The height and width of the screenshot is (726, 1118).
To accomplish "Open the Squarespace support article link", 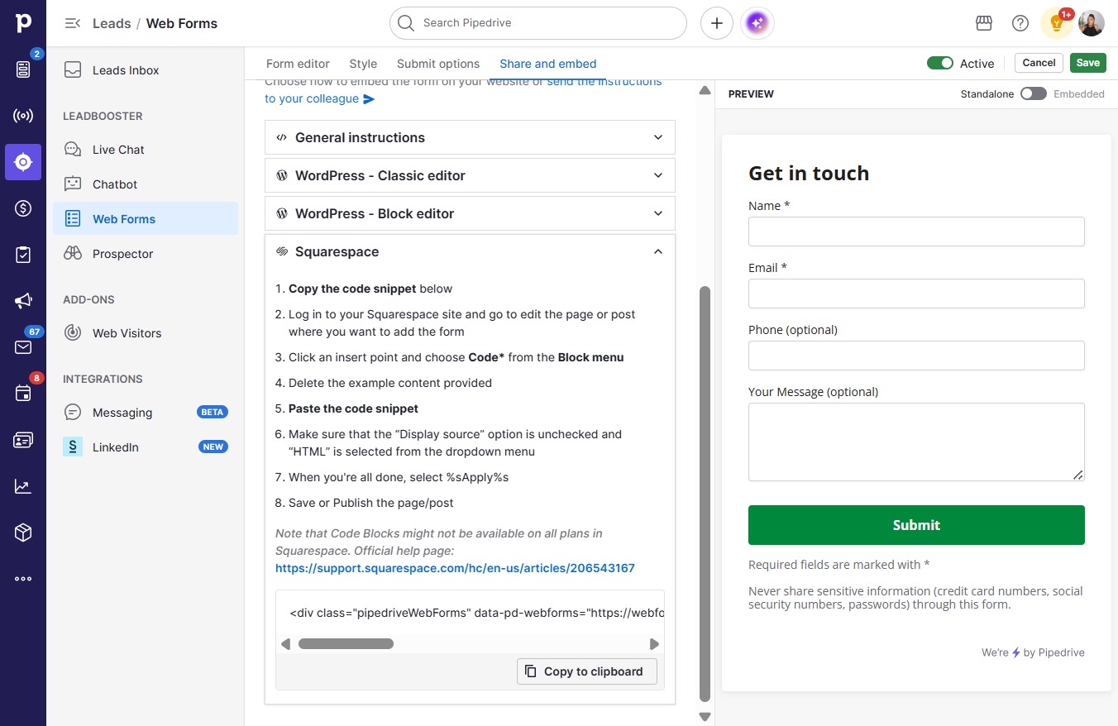I will pos(455,568).
